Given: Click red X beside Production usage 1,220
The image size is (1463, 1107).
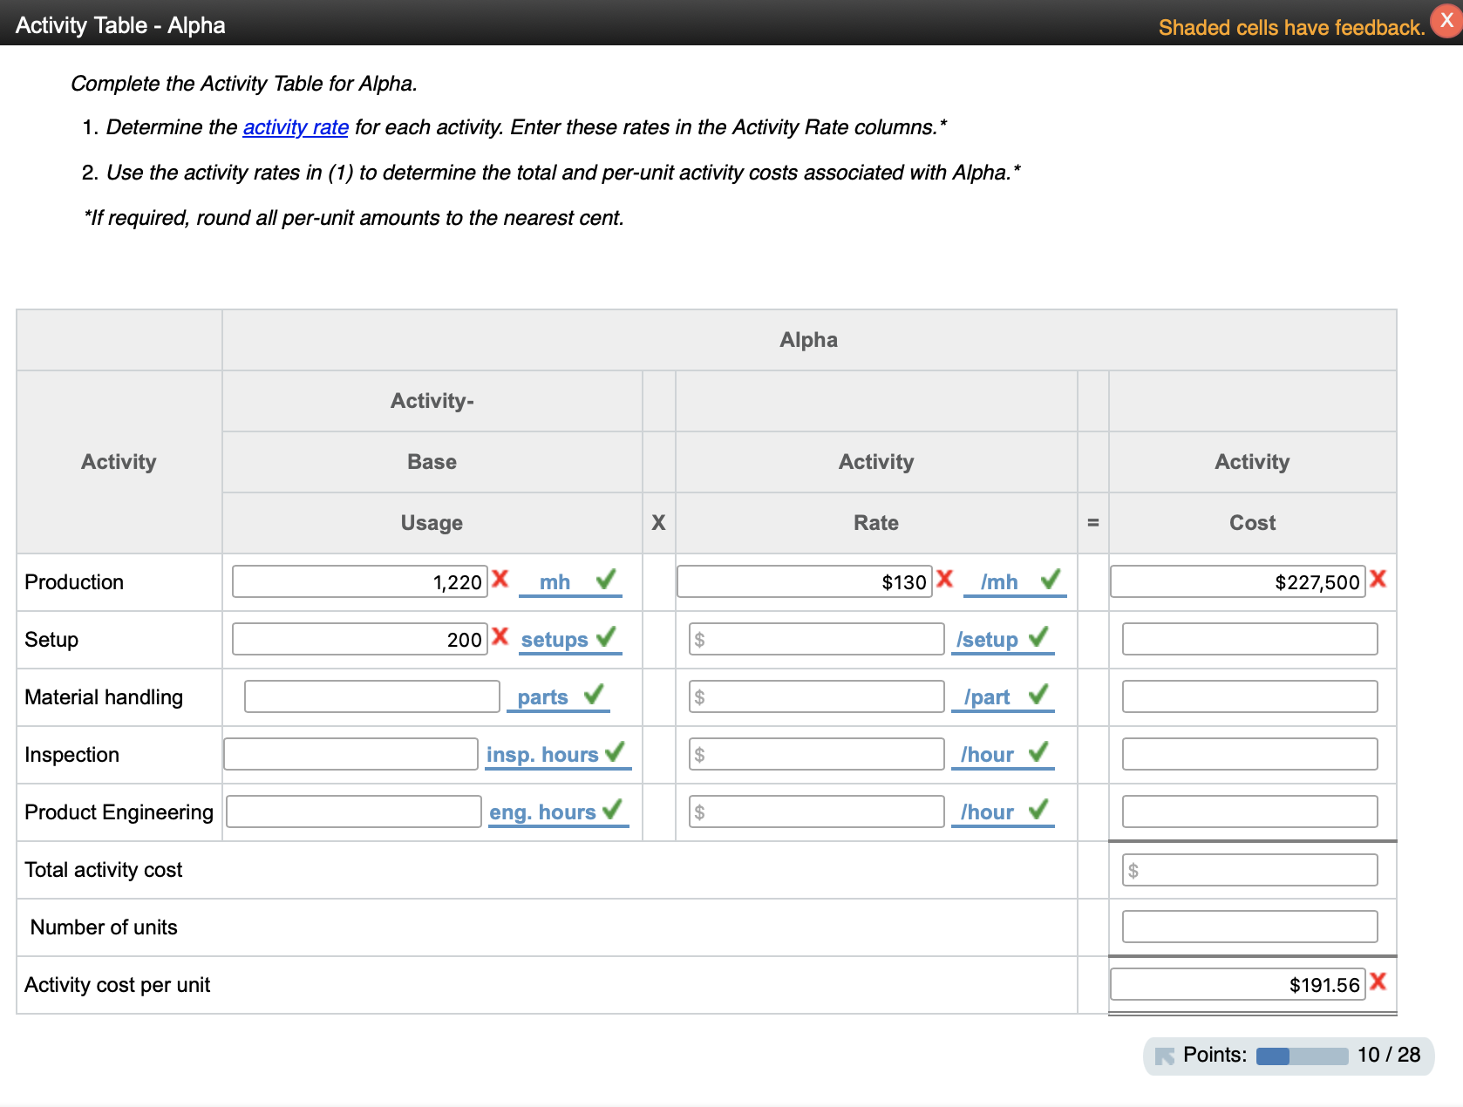Looking at the screenshot, I should pos(500,579).
